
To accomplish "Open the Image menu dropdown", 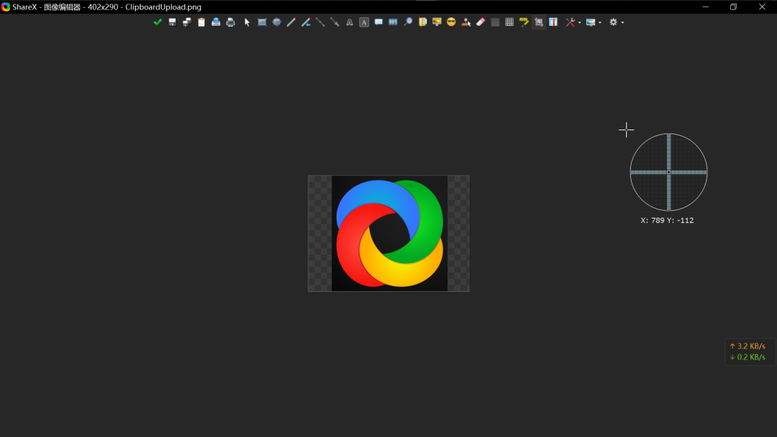I will click(x=594, y=22).
